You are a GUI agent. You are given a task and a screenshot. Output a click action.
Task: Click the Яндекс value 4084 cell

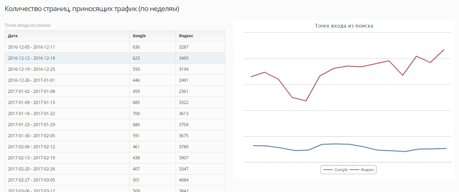point(184,180)
